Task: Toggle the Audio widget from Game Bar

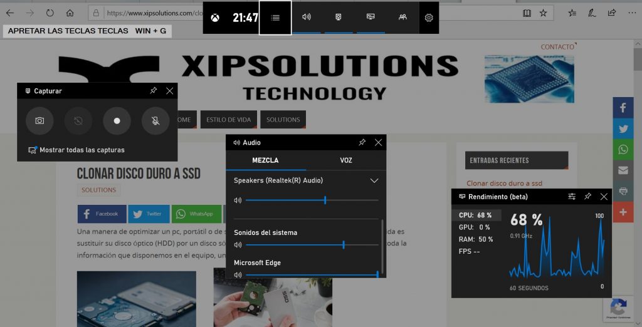Action: tap(306, 17)
